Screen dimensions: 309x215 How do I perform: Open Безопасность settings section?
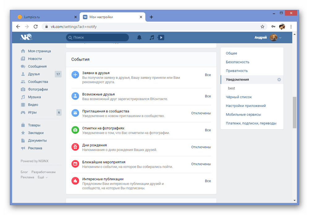(x=237, y=62)
